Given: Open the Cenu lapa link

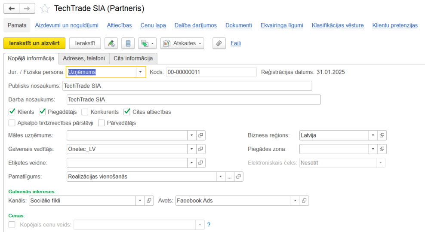Looking at the screenshot, I should [x=153, y=25].
